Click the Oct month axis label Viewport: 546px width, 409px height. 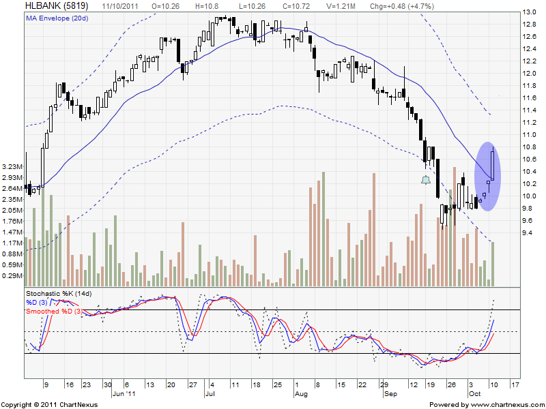pos(474,394)
